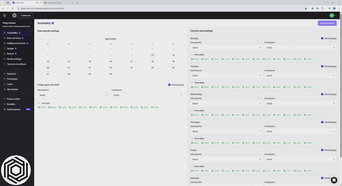The width and height of the screenshot is (342, 186).
Task: Uncheck Working day for Monday
Action: (322, 38)
